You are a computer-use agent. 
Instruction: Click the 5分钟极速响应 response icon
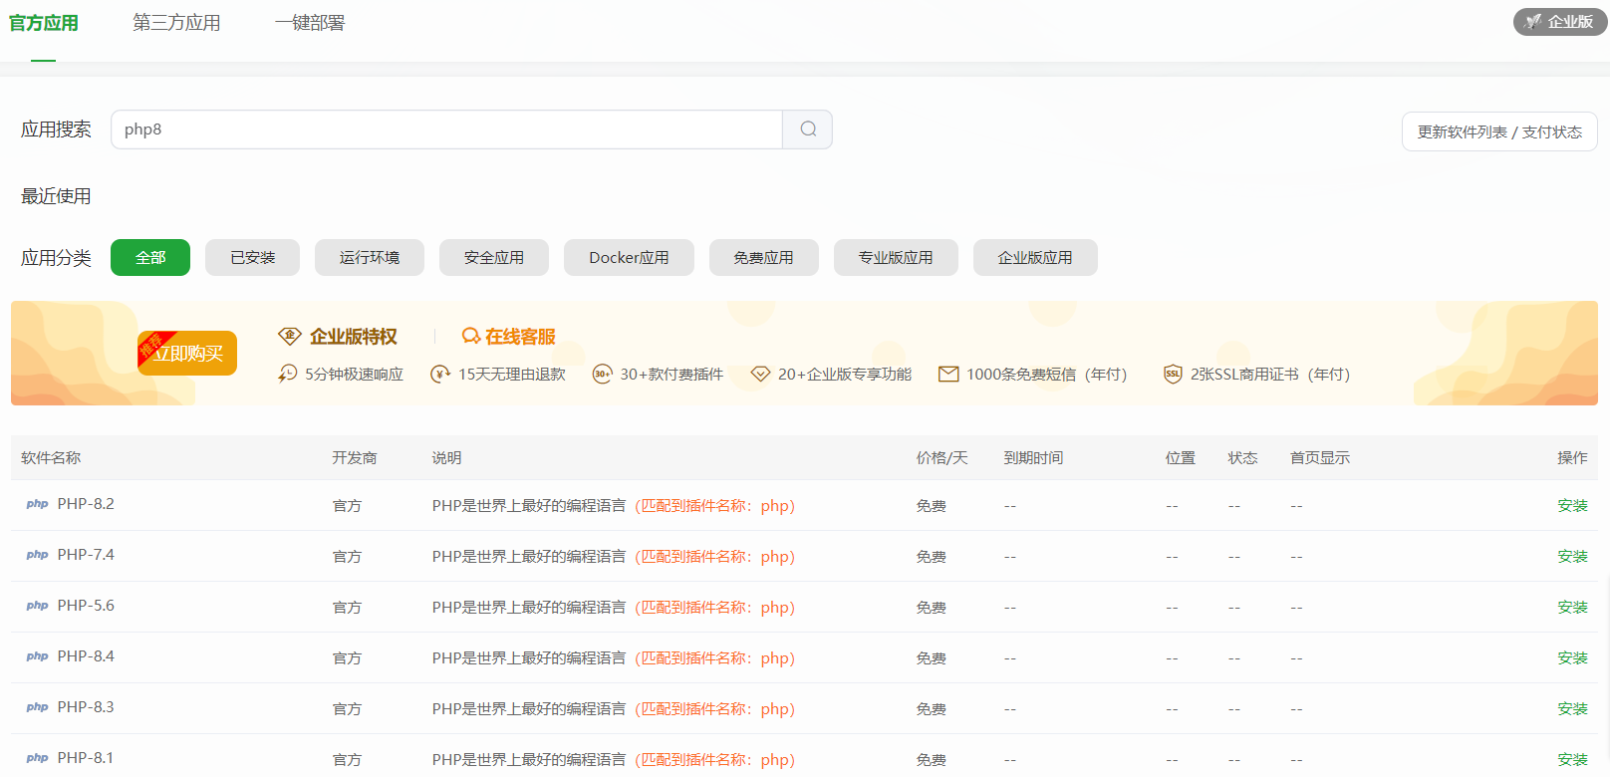pos(288,375)
